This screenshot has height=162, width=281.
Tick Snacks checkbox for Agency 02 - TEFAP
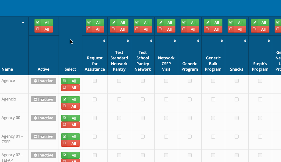[236, 155]
